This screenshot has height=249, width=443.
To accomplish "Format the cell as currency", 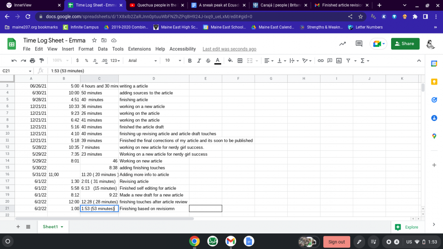I will pyautogui.click(x=77, y=61).
